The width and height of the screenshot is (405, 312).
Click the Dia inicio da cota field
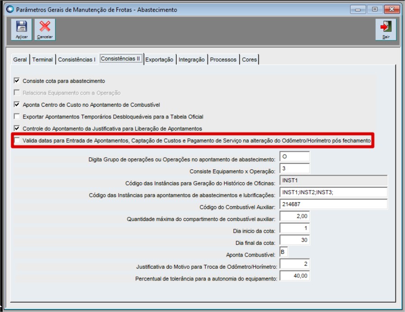coord(295,228)
